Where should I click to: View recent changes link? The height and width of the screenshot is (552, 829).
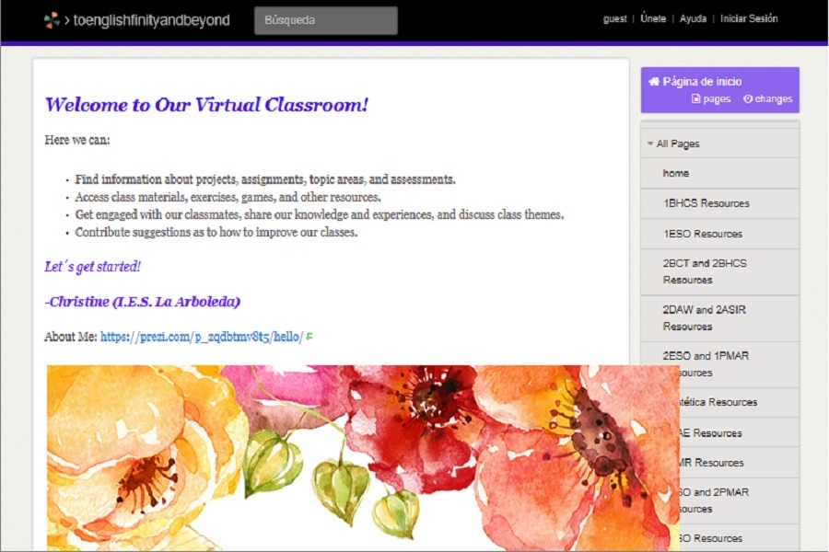point(774,99)
